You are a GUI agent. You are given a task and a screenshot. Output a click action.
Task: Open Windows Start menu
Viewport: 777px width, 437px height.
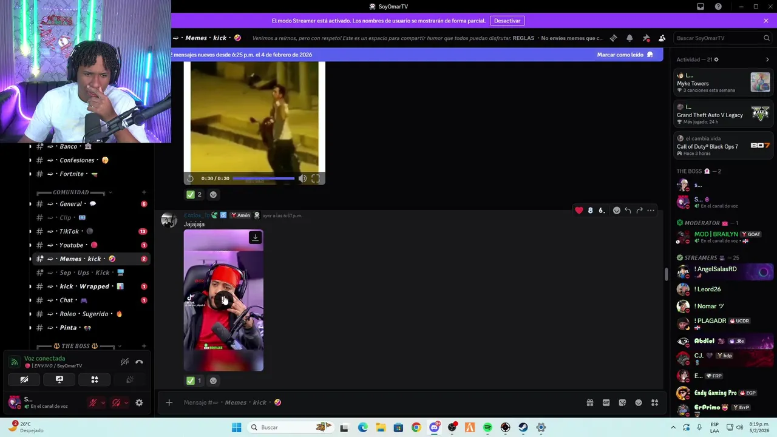(x=236, y=427)
